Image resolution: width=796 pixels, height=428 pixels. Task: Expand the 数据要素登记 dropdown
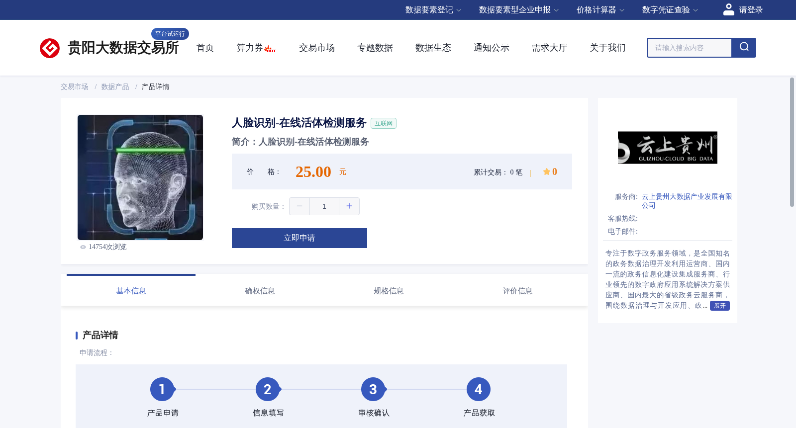(x=433, y=10)
